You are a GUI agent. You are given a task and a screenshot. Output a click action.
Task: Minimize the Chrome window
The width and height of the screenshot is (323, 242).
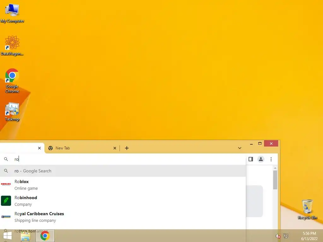click(x=251, y=144)
